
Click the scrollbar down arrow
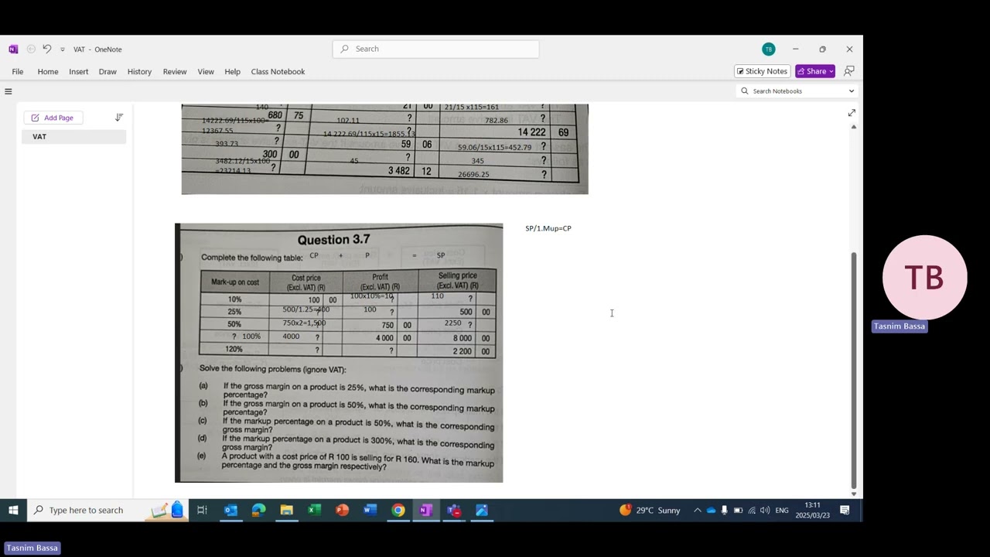tap(854, 494)
